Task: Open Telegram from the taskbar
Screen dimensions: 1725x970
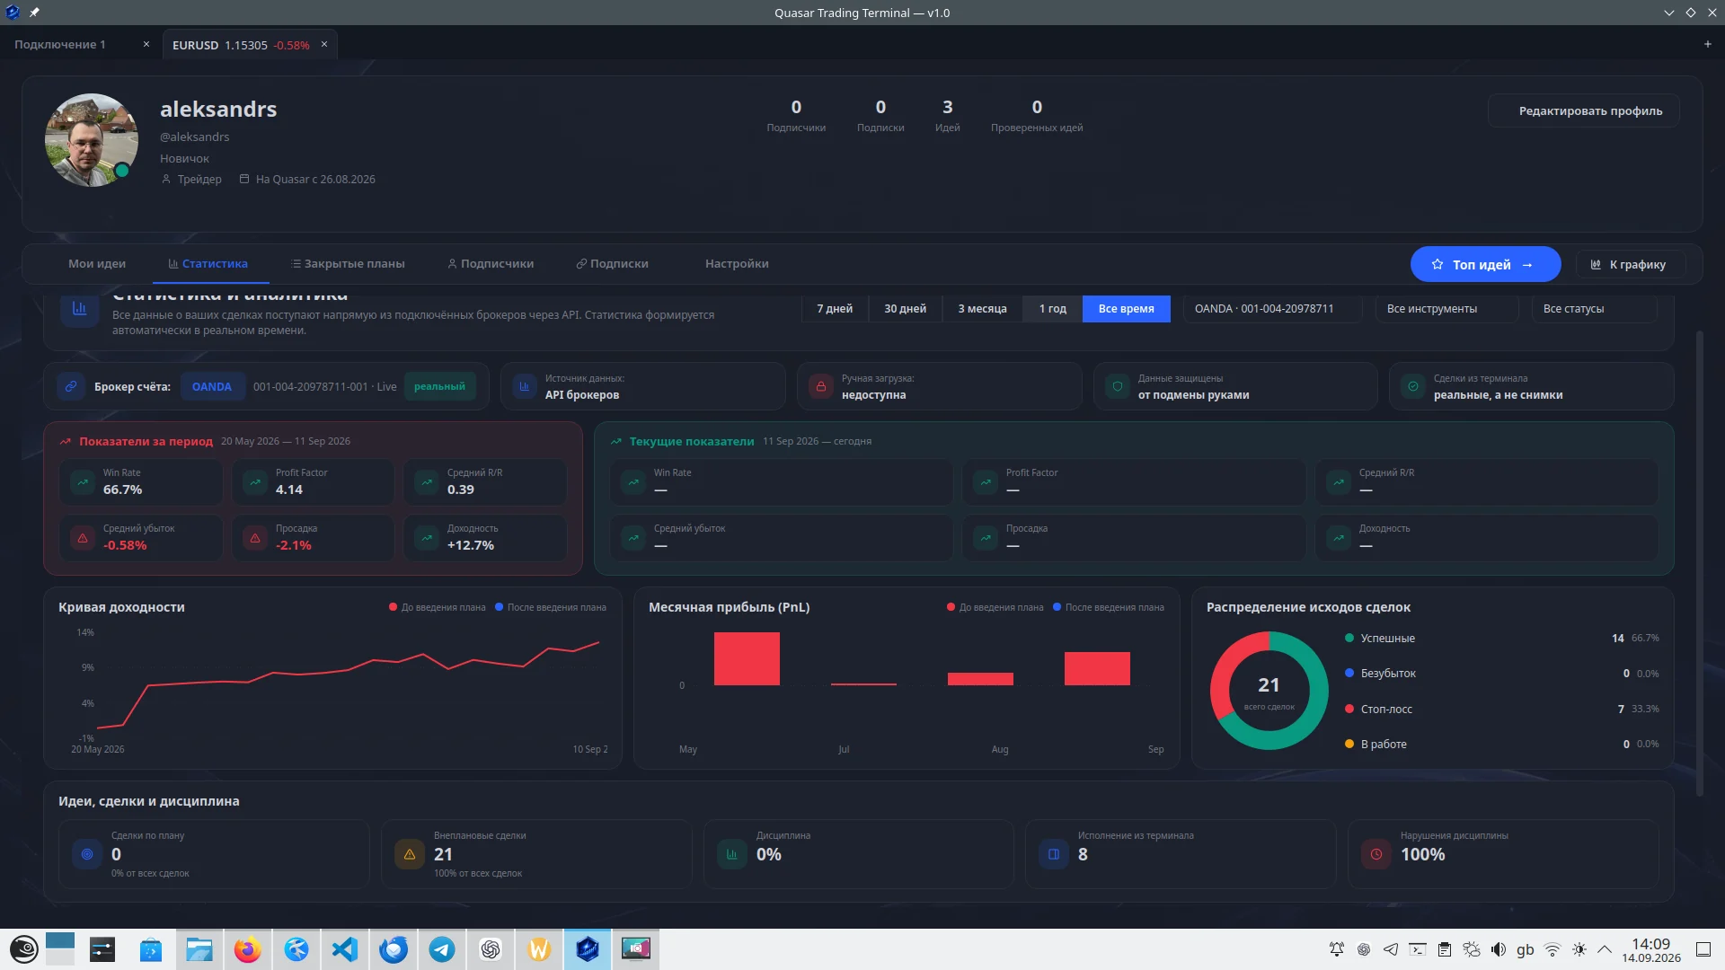Action: click(441, 949)
